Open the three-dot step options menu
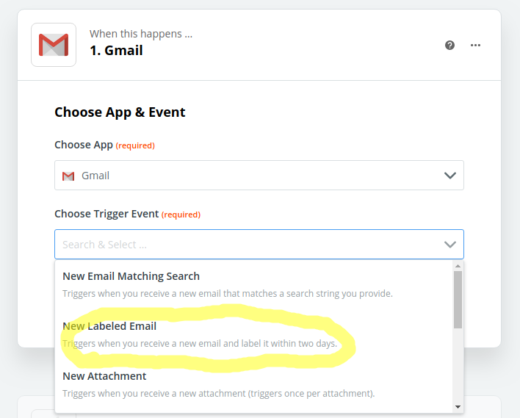 475,45
